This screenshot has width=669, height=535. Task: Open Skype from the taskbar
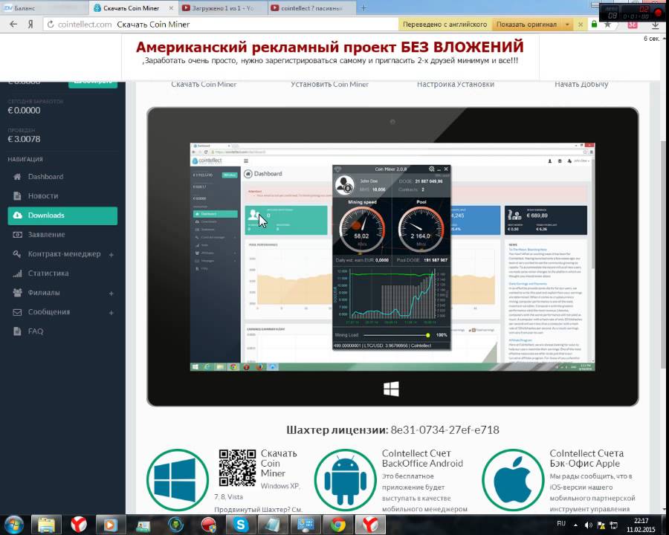click(x=240, y=525)
